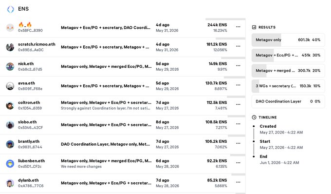Click liubenben.eth's 'We need more changes' comment
This screenshot has width=331, height=194.
pyautogui.click(x=81, y=167)
